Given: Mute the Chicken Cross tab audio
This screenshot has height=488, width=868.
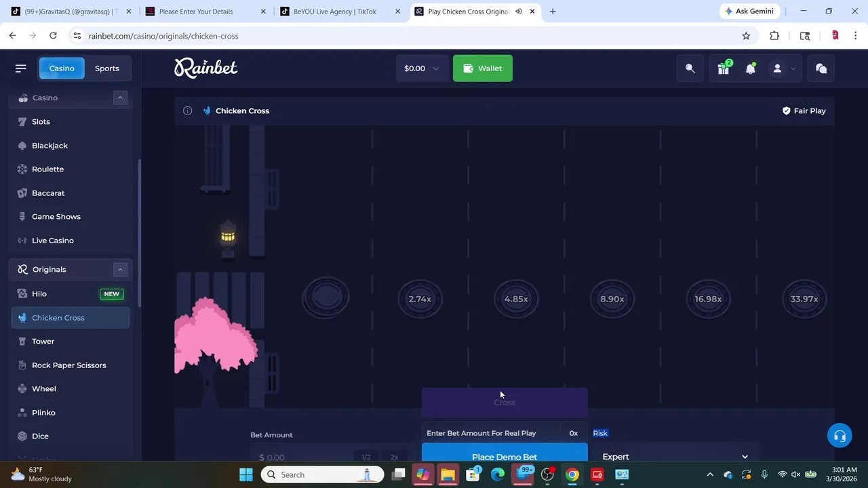Looking at the screenshot, I should (519, 12).
